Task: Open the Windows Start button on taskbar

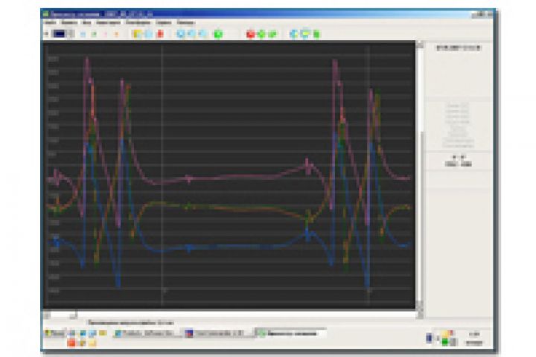Action: (x=54, y=333)
